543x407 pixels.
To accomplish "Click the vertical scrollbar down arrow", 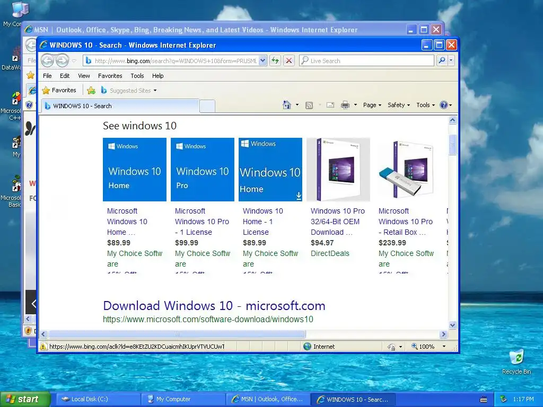I will click(452, 325).
